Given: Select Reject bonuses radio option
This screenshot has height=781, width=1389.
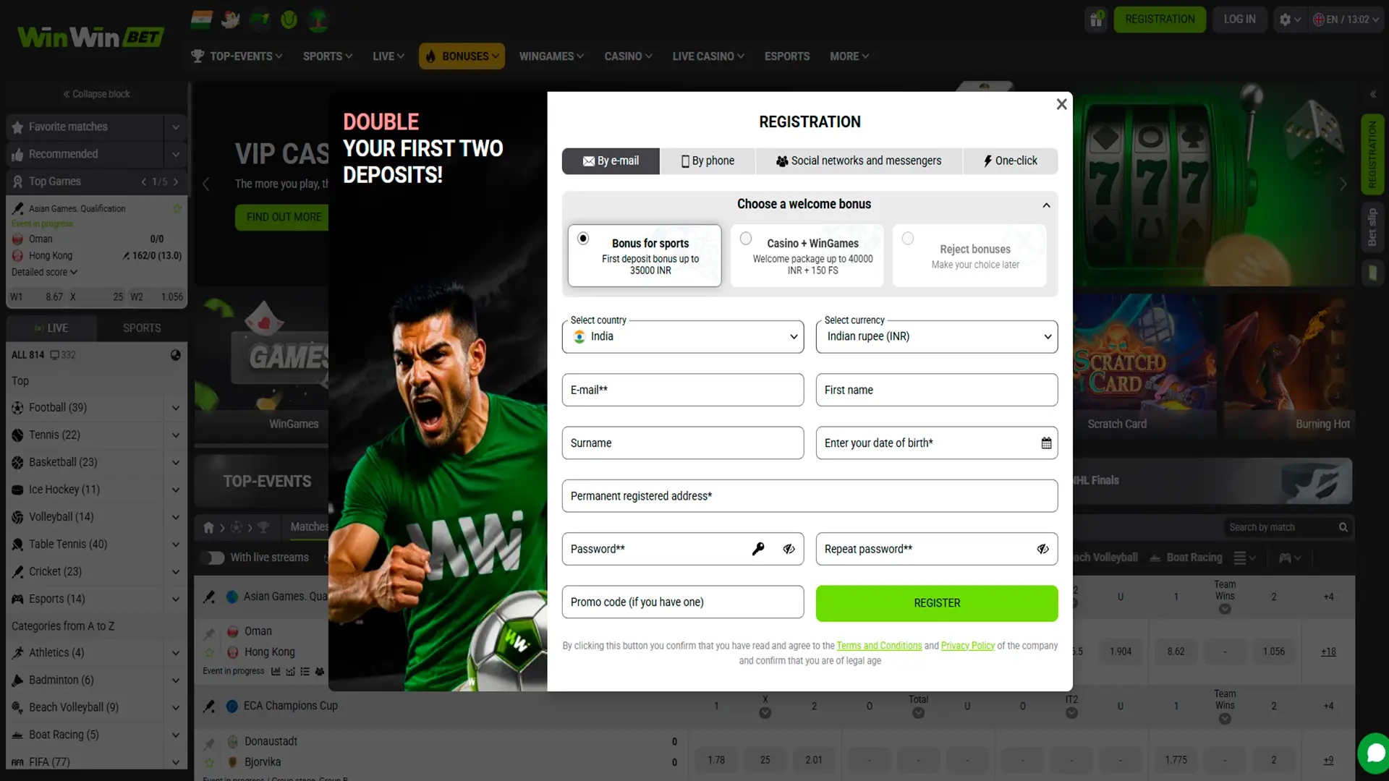Looking at the screenshot, I should pos(908,239).
